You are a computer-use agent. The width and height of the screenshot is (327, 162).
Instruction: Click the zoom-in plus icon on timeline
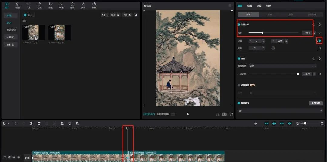tap(322, 123)
